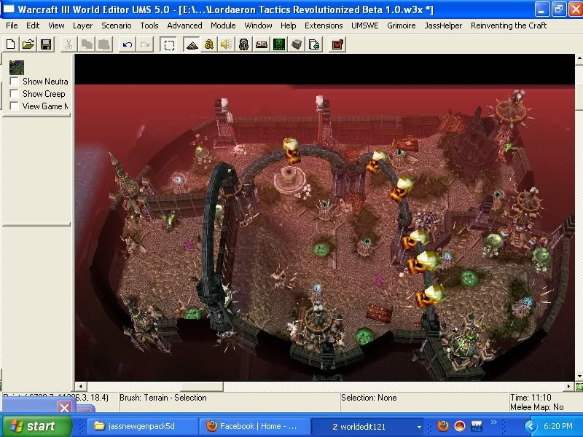Open the Grimoire menu
The image size is (583, 437).
[402, 25]
